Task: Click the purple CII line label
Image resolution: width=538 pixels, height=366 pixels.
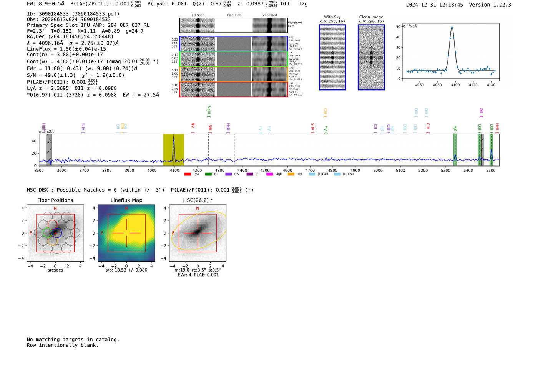Action: point(375,129)
